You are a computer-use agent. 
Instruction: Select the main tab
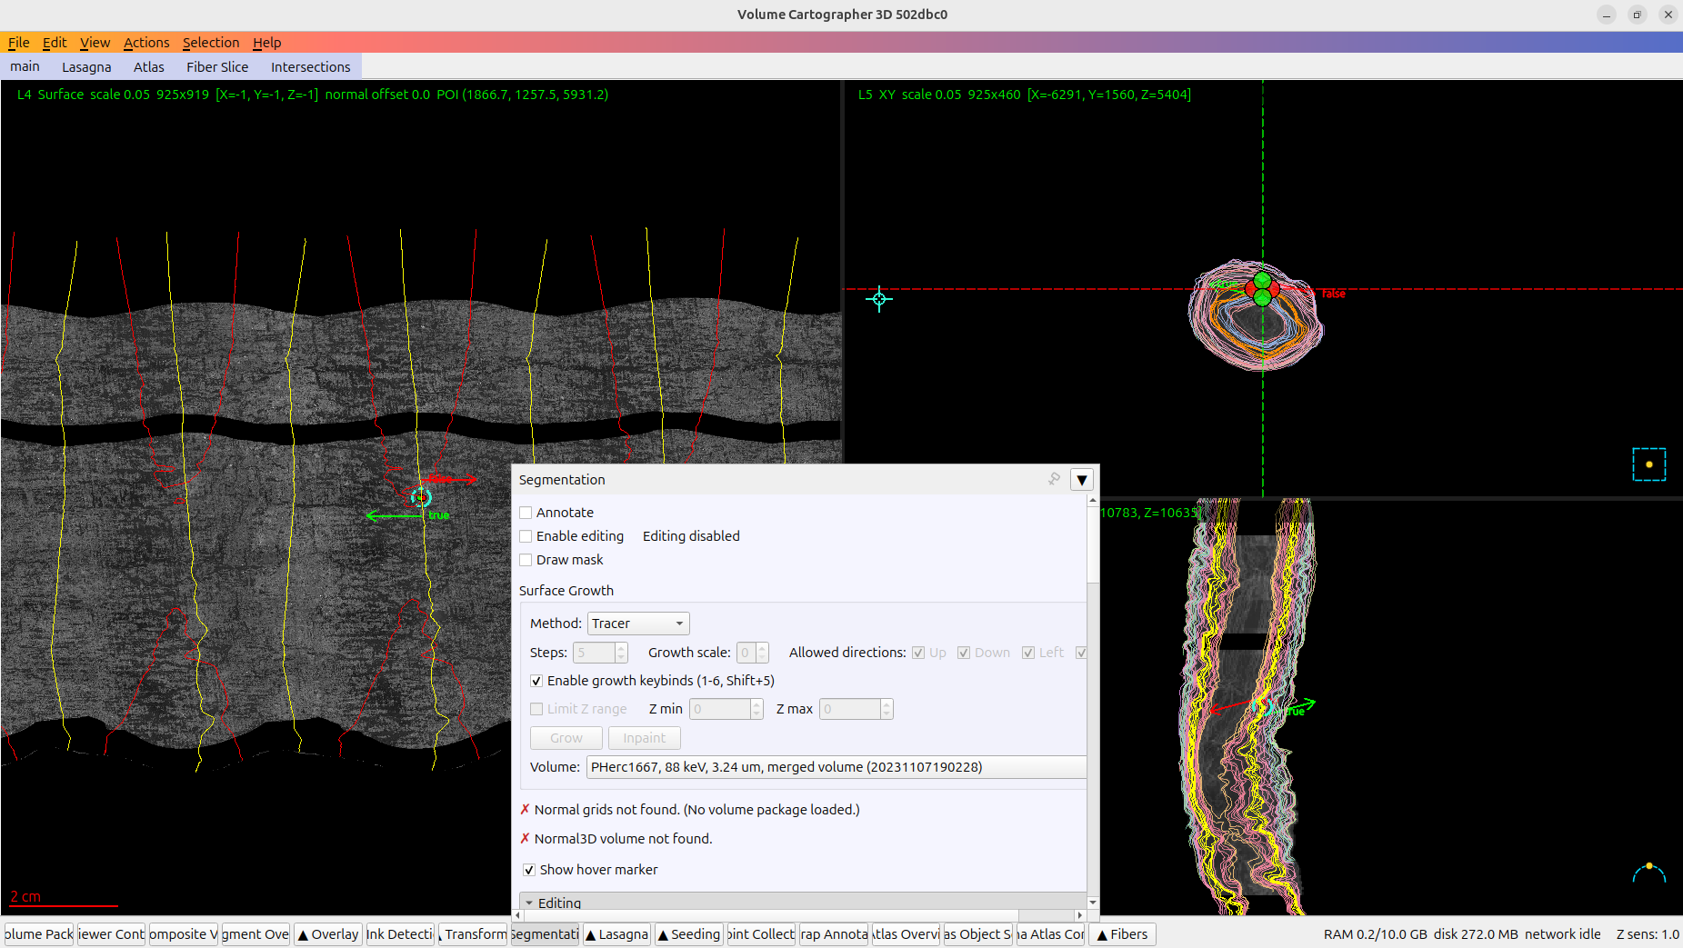pyautogui.click(x=25, y=66)
